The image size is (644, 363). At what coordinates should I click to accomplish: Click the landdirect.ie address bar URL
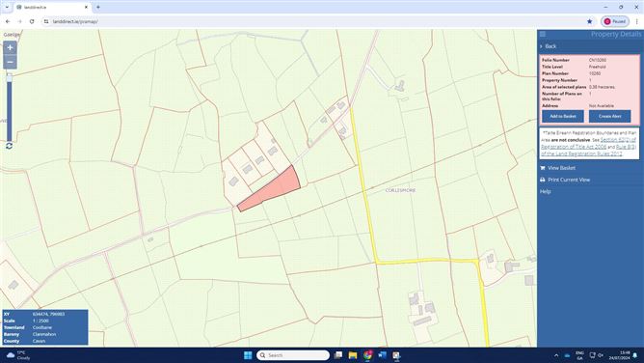(75, 21)
